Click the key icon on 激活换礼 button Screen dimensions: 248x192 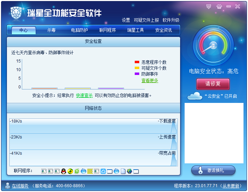pos(201,170)
